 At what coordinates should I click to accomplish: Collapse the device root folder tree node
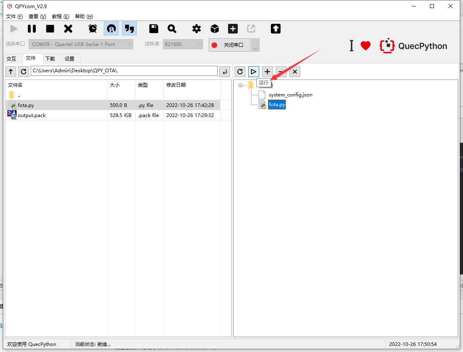(241, 85)
